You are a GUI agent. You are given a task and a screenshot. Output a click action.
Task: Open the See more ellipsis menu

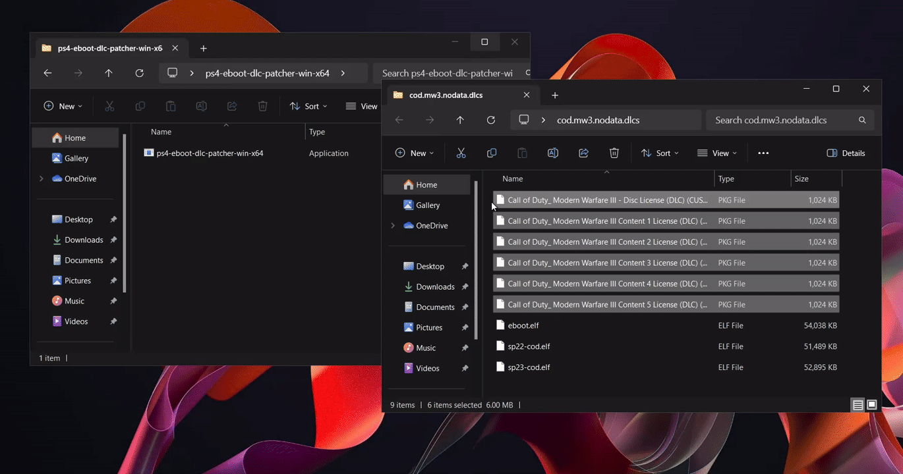pyautogui.click(x=763, y=153)
